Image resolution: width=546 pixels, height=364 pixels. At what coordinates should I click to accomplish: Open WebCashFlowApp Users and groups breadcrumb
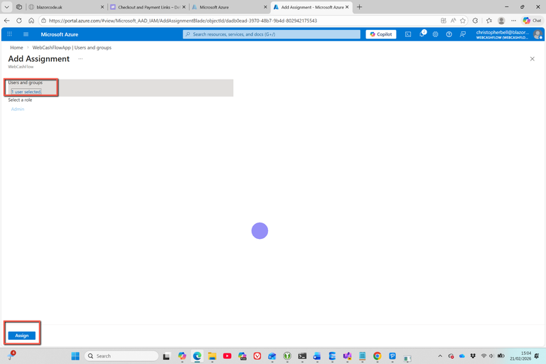pos(72,48)
